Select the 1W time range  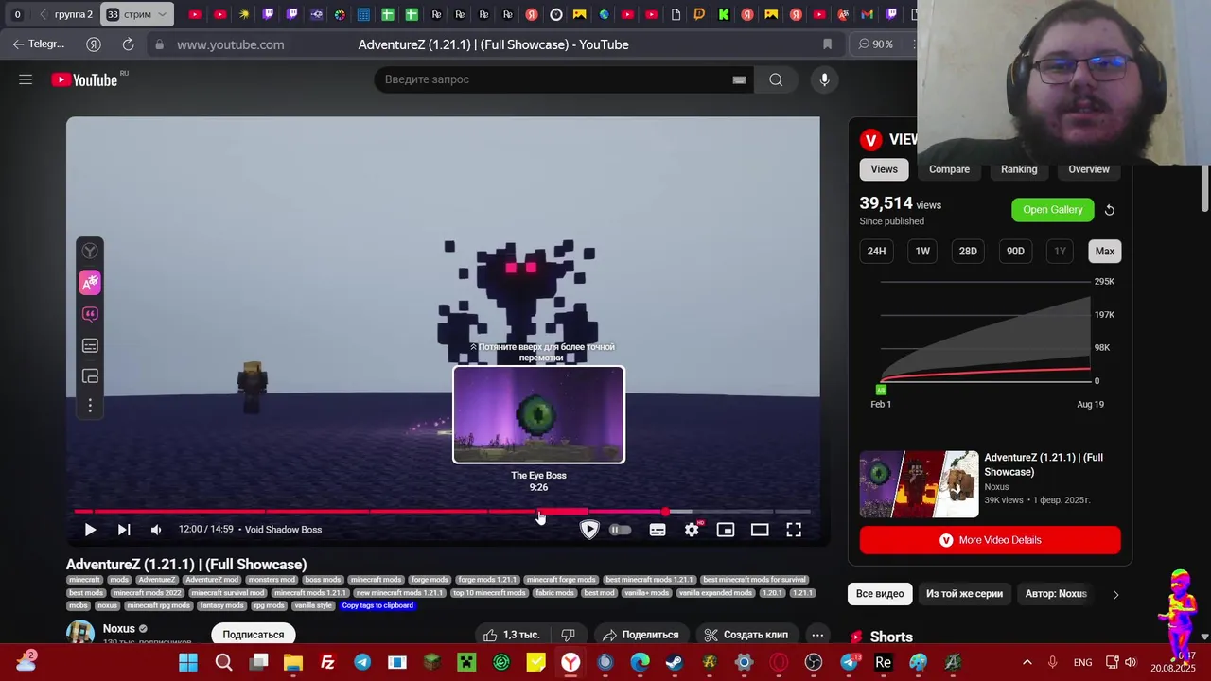pyautogui.click(x=922, y=252)
